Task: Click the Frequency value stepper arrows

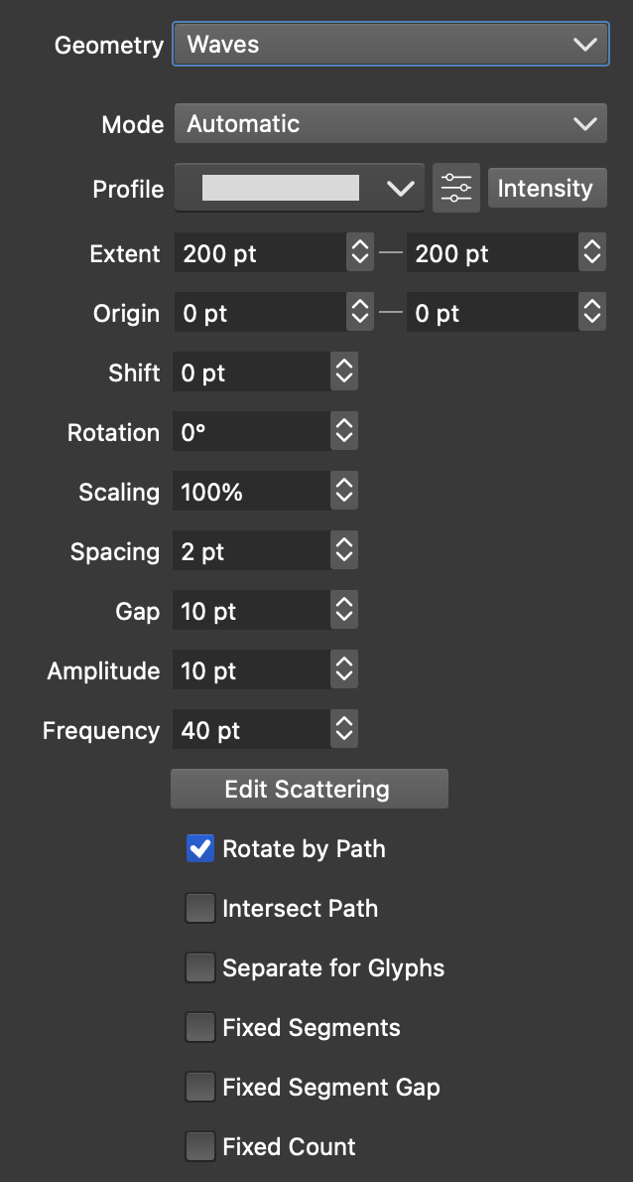Action: tap(344, 730)
